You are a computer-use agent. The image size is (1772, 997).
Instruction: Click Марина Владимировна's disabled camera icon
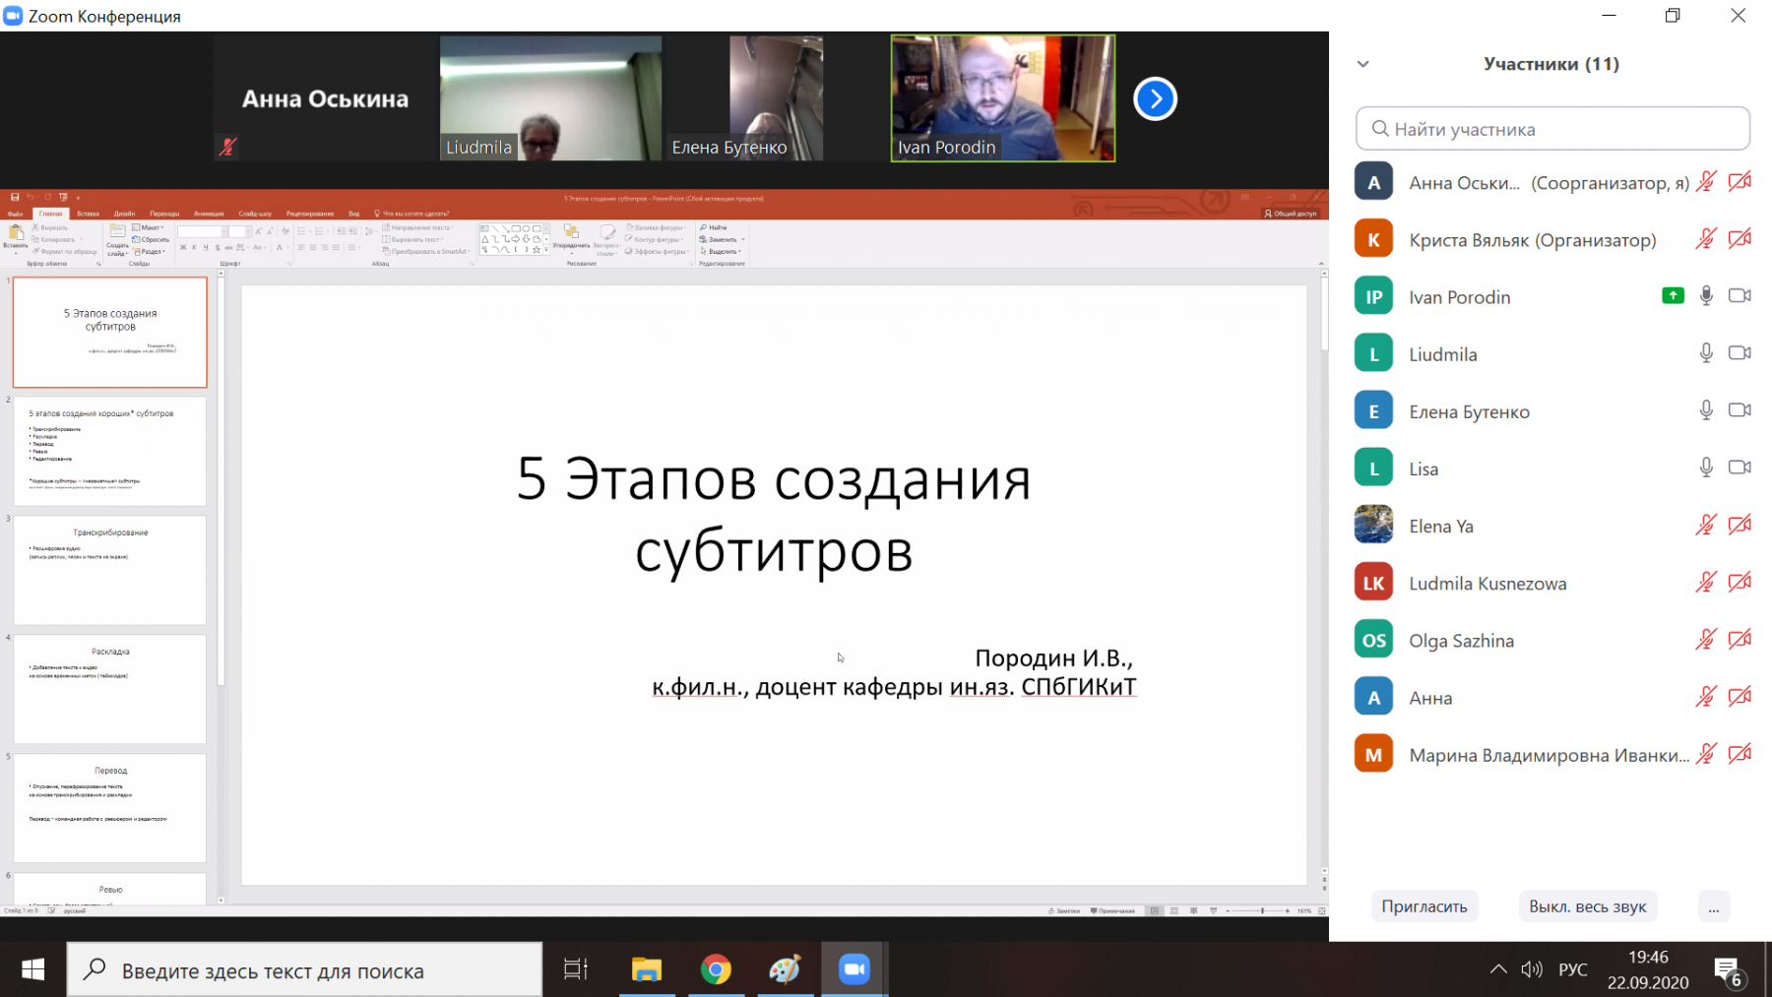point(1740,754)
